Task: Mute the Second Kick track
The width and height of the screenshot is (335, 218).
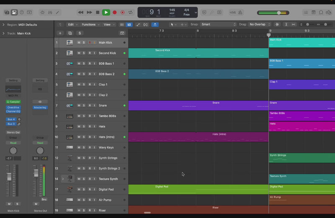Action: click(x=79, y=53)
